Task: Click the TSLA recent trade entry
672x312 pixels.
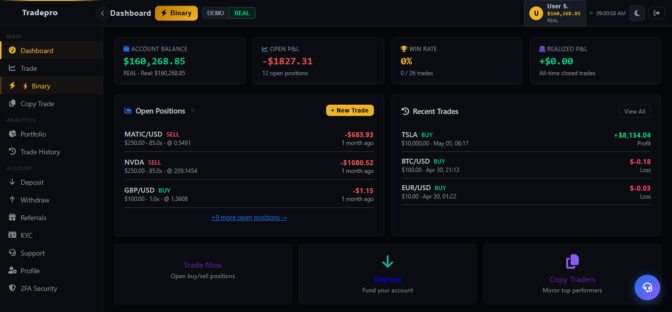Action: [526, 139]
